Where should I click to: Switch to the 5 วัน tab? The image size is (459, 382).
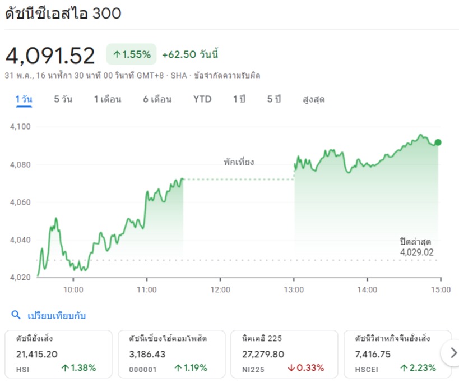tap(63, 99)
